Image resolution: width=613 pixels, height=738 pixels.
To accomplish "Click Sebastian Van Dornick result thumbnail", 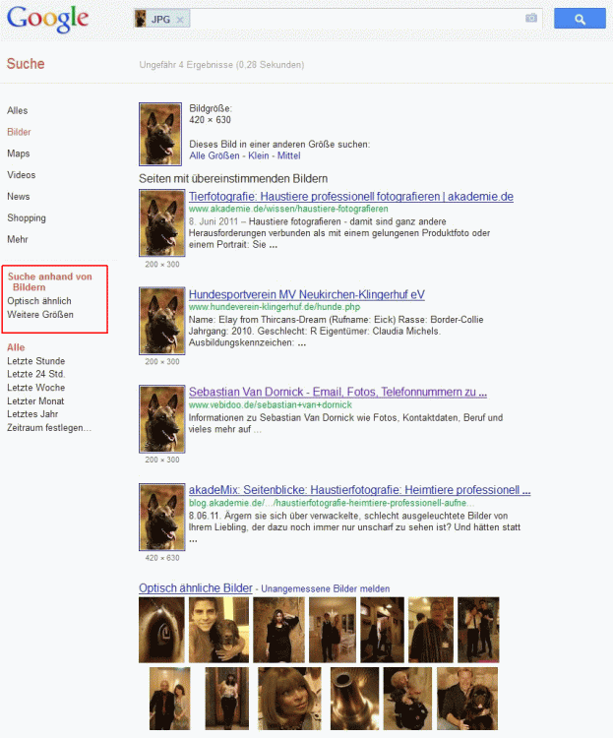I will pyautogui.click(x=161, y=418).
